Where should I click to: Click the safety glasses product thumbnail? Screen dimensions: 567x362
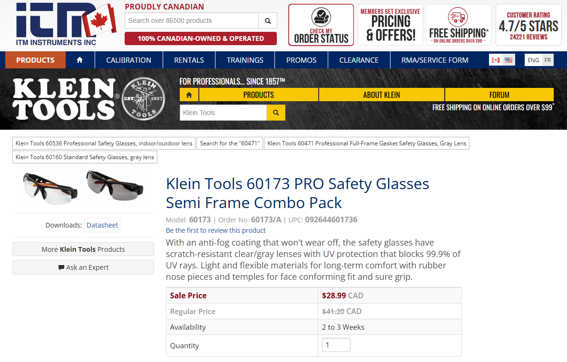point(83,188)
